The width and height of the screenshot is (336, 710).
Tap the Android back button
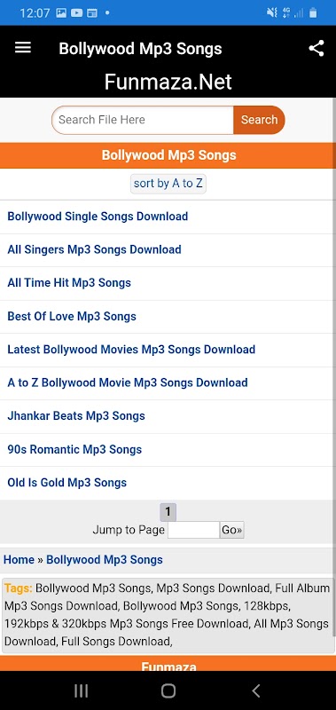tap(256, 690)
